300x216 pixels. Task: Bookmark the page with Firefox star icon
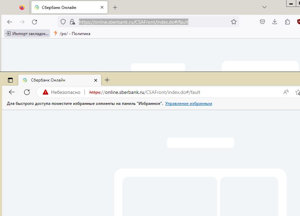(x=233, y=22)
